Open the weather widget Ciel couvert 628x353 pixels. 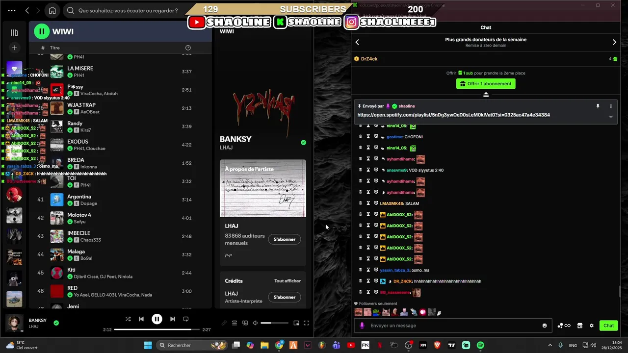pyautogui.click(x=21, y=345)
